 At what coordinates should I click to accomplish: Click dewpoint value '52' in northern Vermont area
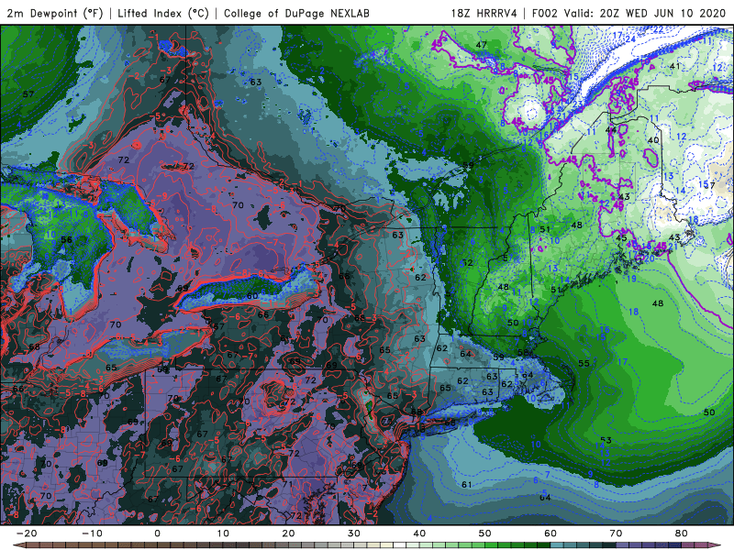coord(467,263)
